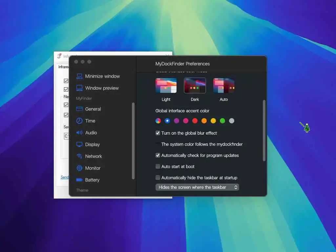This screenshot has width=336, height=252.
Task: Toggle first checkbox in Infrared window
Action: pos(66,81)
